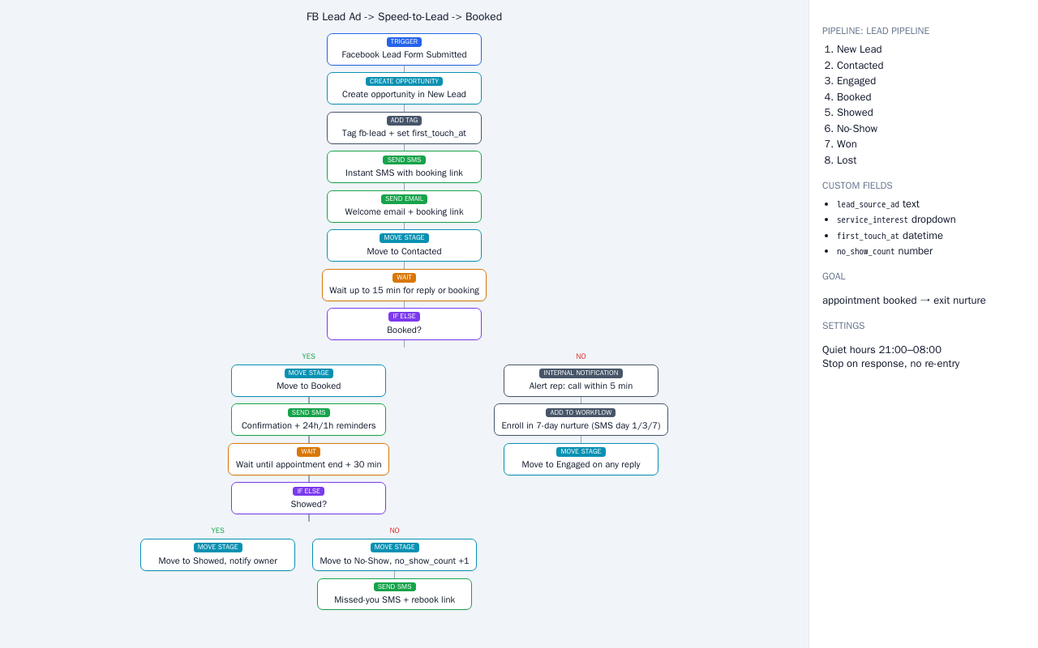Click the Quiet hours 21:00–08:00 setting
Viewport: 1038px width, 648px height.
point(881,350)
